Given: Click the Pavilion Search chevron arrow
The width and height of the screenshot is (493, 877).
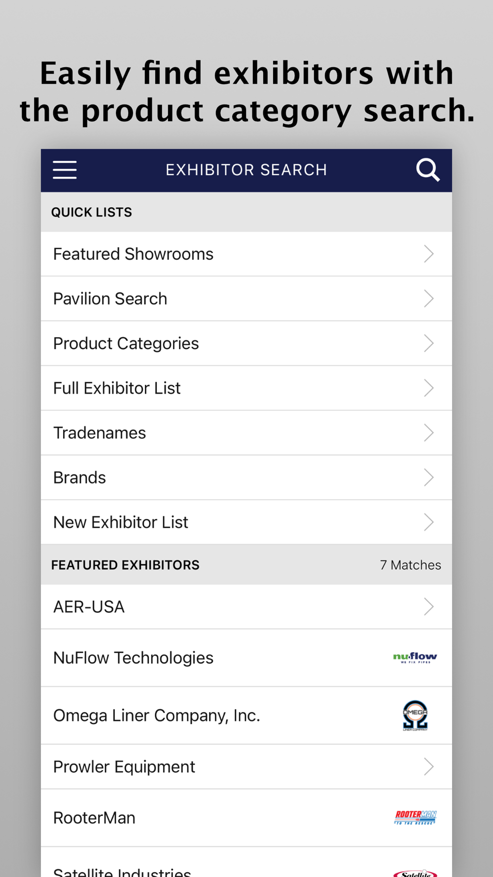Looking at the screenshot, I should (428, 299).
